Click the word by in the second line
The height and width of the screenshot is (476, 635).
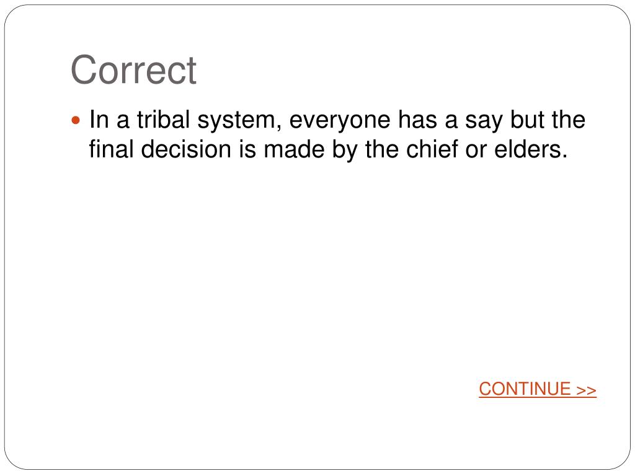click(345, 150)
